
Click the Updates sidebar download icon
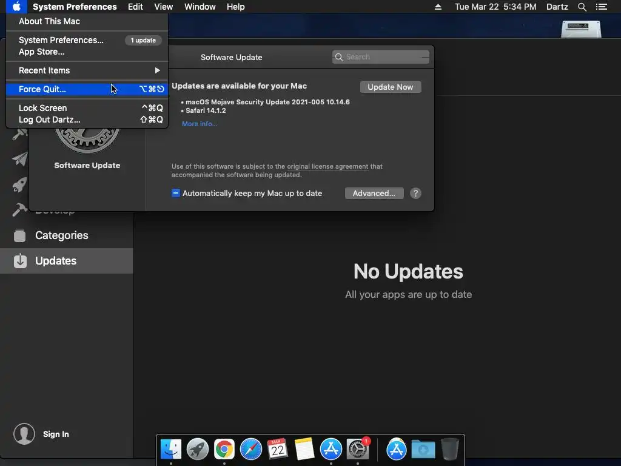point(20,261)
